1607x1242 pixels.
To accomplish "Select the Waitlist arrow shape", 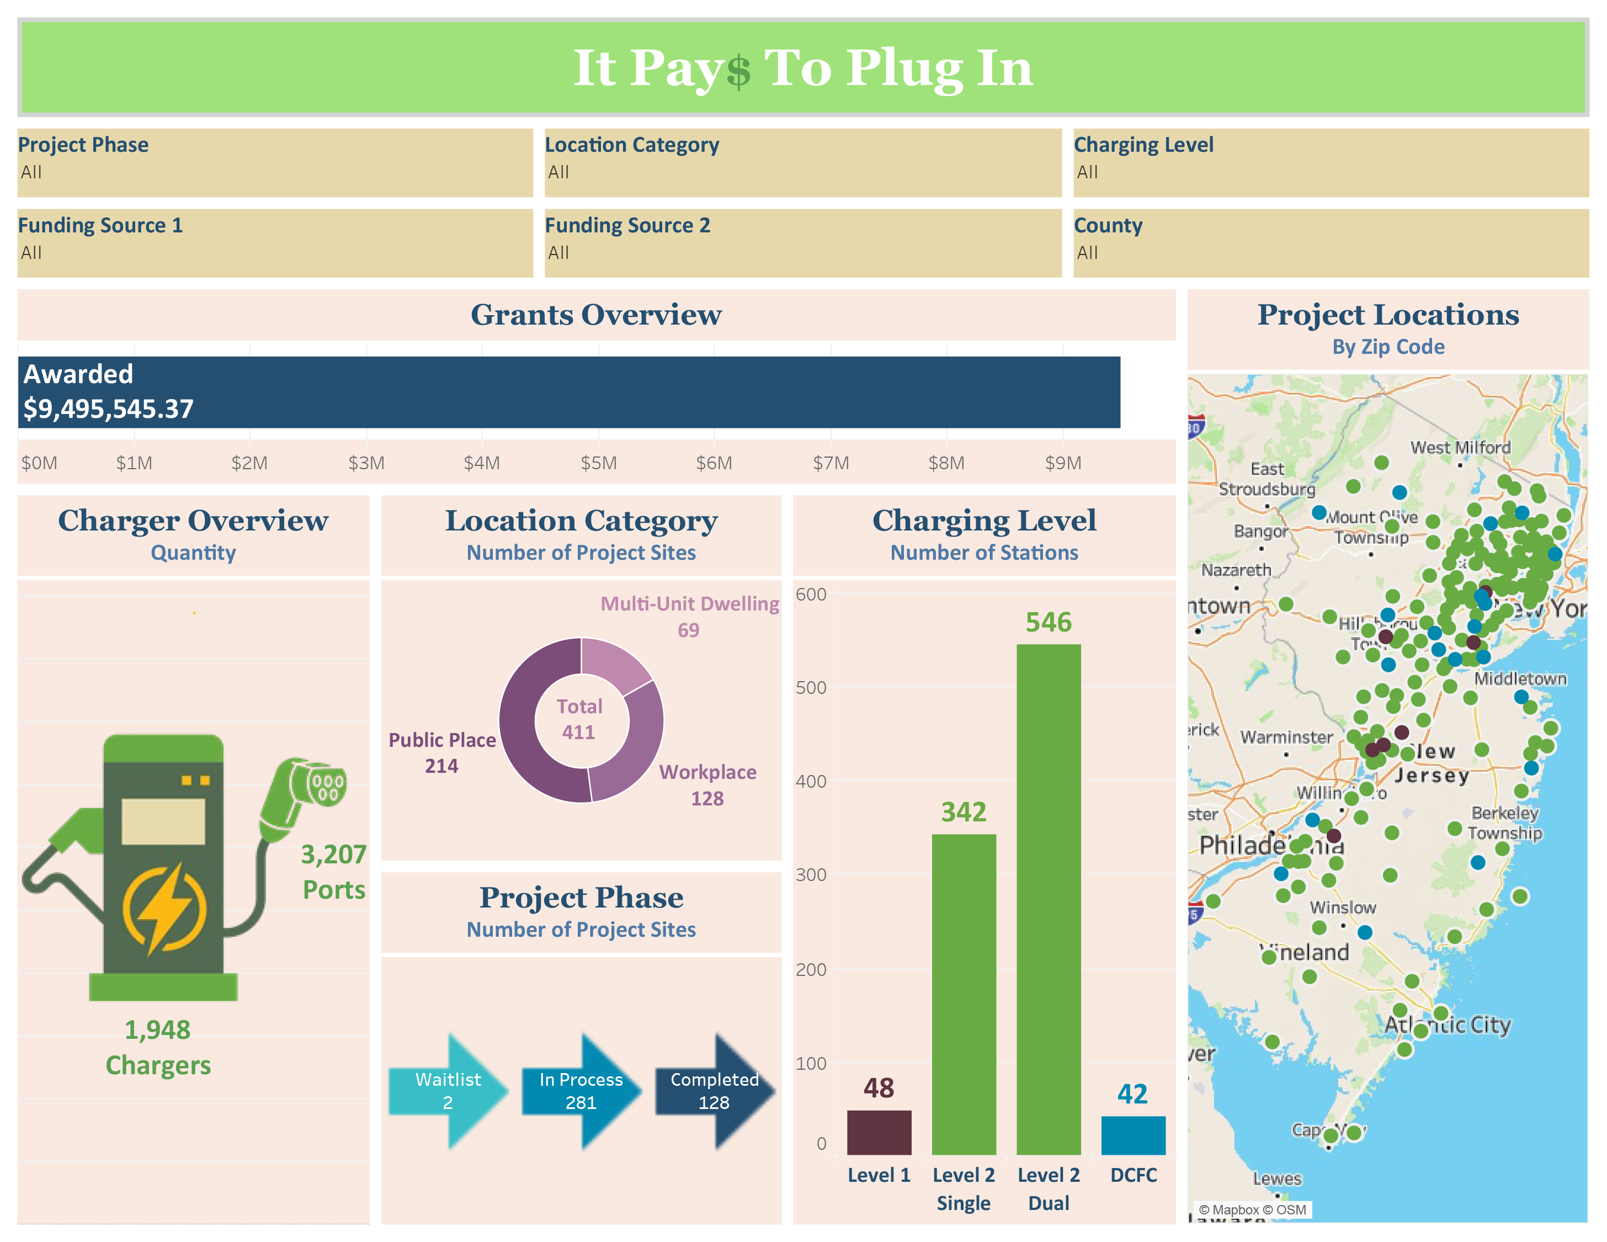I will click(449, 1089).
